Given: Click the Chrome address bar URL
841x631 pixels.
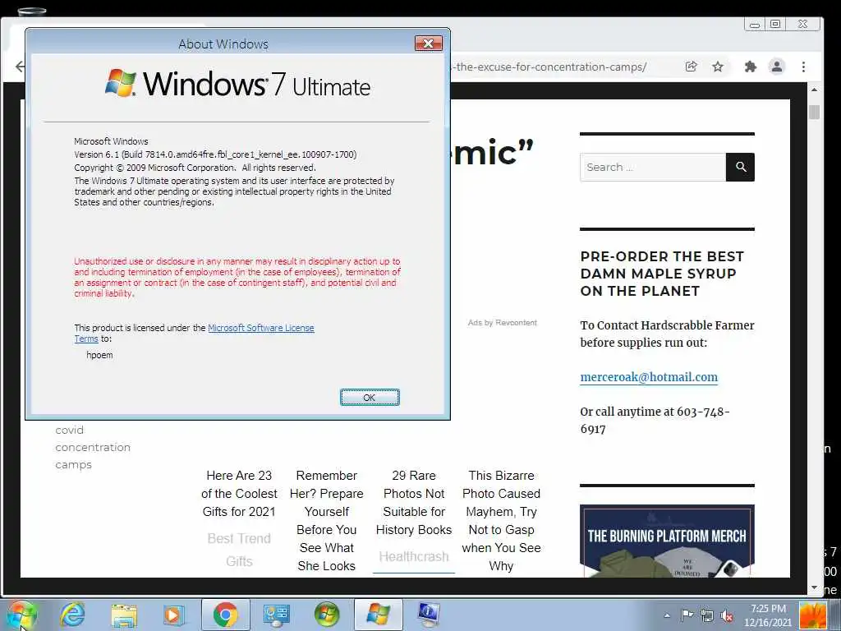Looking at the screenshot, I should click(x=549, y=67).
